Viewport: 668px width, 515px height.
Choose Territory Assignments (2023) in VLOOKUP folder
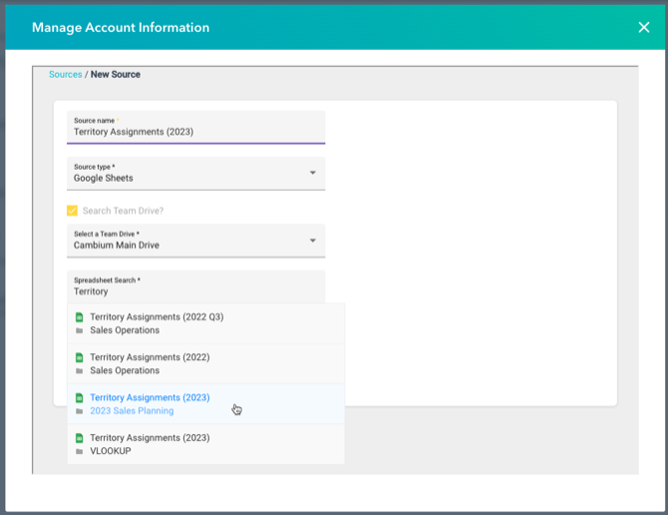205,444
